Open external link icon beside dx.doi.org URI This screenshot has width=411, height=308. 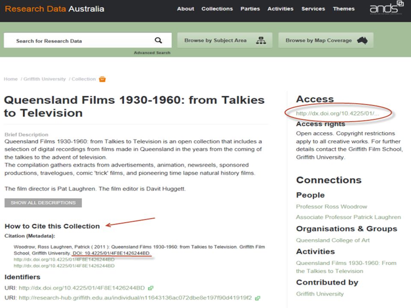point(150,288)
